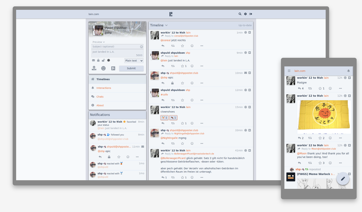Reply to the '#cofe' post
This screenshot has width=362, height=212.
[x=163, y=100]
